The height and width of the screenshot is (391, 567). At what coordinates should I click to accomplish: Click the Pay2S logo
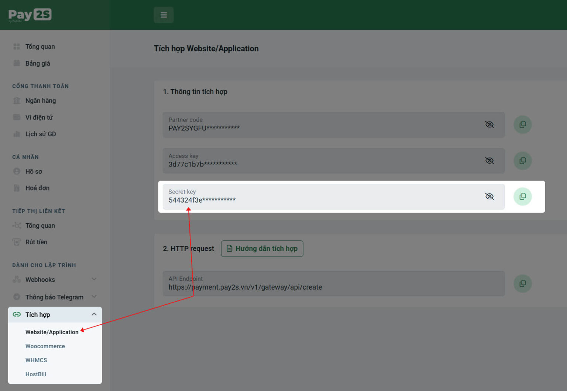[x=30, y=15]
